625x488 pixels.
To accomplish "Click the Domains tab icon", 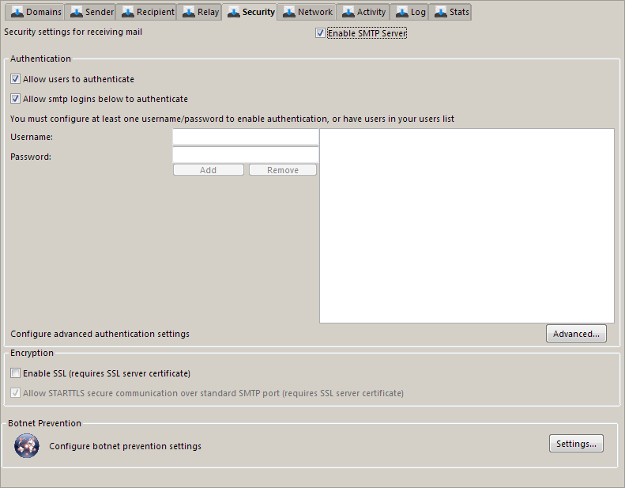I will (x=17, y=12).
